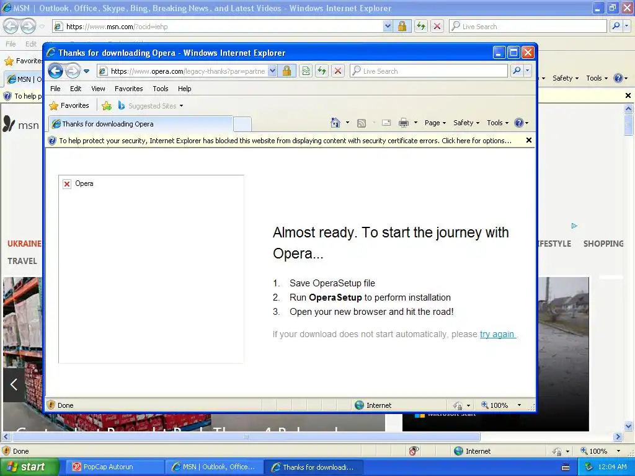Open recent pages dropdown in Opera window

point(86,71)
